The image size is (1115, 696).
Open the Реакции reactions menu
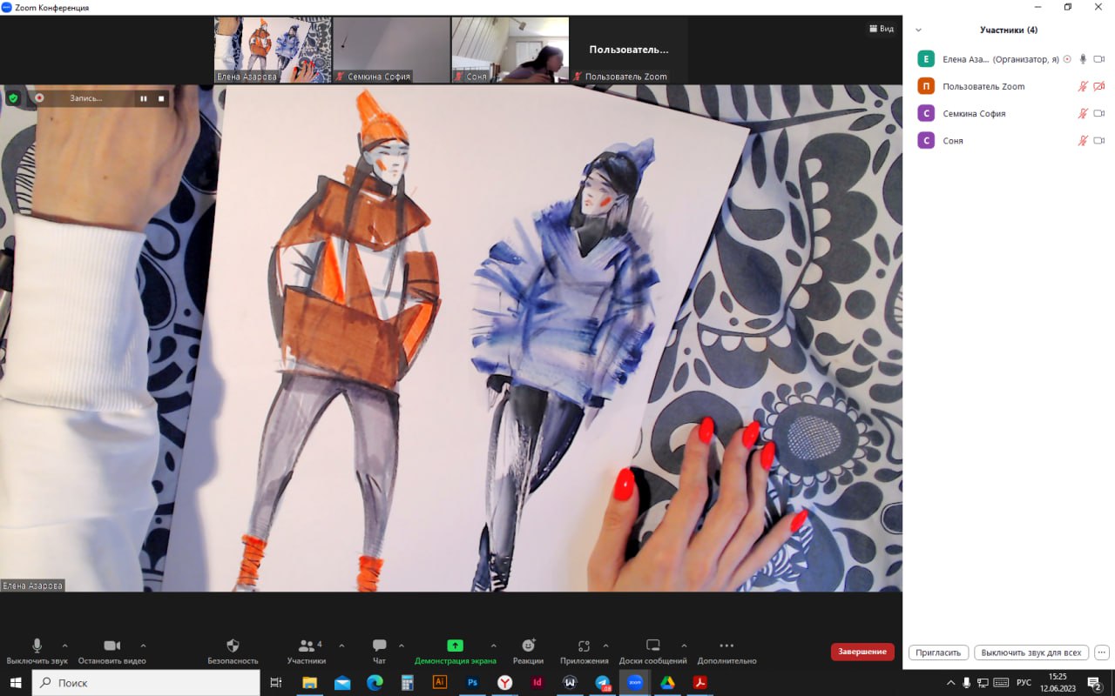point(528,652)
